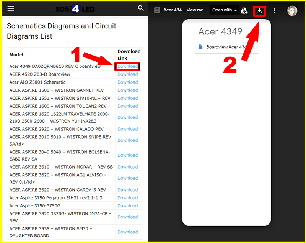Click the Download Link column header
Viewport: 306px width, 243px height.
tap(129, 55)
